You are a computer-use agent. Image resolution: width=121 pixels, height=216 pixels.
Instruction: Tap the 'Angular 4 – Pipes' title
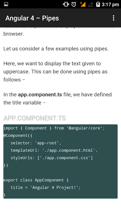pos(32,18)
